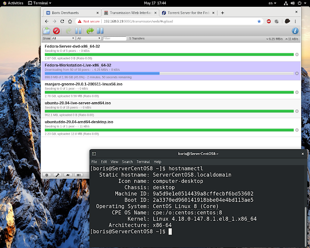This screenshot has height=248, width=310.
Task: Open a torrent with the folder icon
Action: click(46, 31)
